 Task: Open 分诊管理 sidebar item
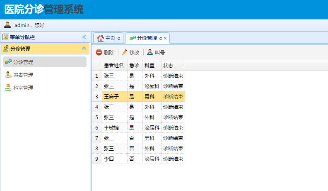(45, 62)
